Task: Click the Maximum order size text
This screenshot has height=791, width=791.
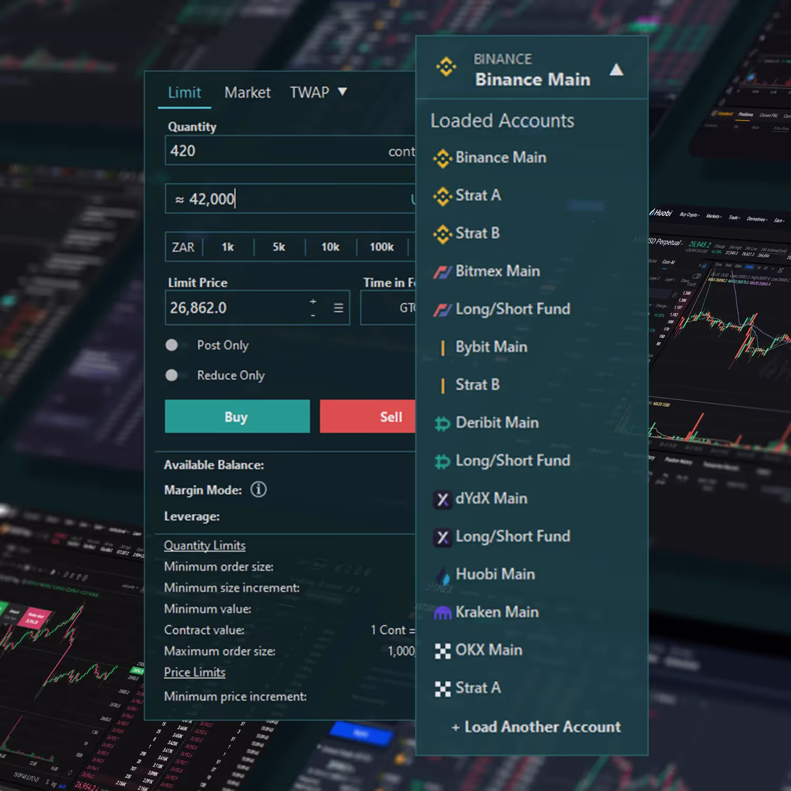Action: [220, 651]
